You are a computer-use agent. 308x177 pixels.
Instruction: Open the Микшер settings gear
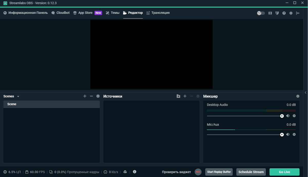(298, 96)
